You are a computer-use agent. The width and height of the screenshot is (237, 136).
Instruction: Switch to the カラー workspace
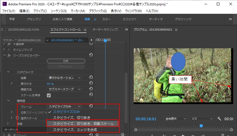tap(106, 19)
